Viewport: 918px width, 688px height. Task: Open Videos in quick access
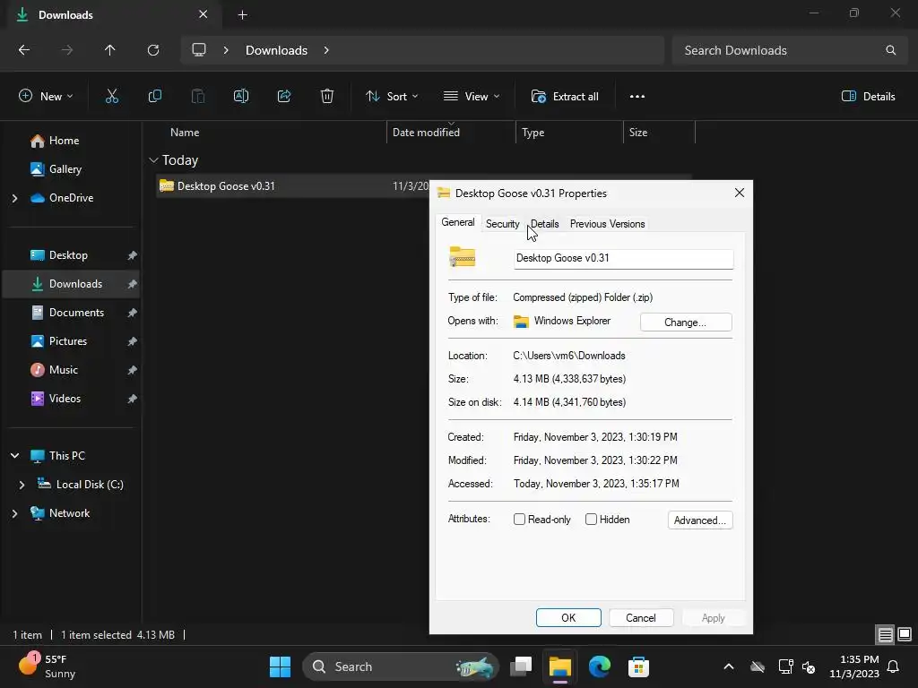pyautogui.click(x=65, y=399)
